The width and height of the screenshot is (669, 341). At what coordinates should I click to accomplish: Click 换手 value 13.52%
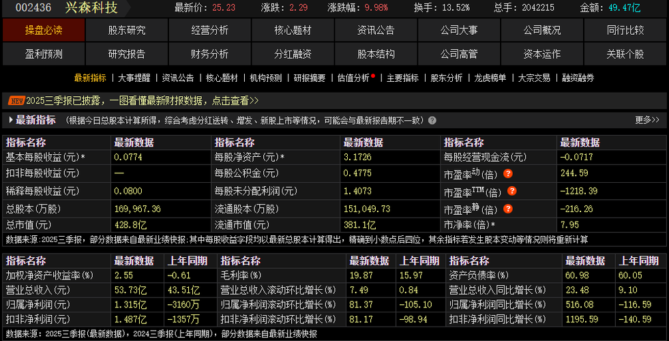tap(456, 8)
